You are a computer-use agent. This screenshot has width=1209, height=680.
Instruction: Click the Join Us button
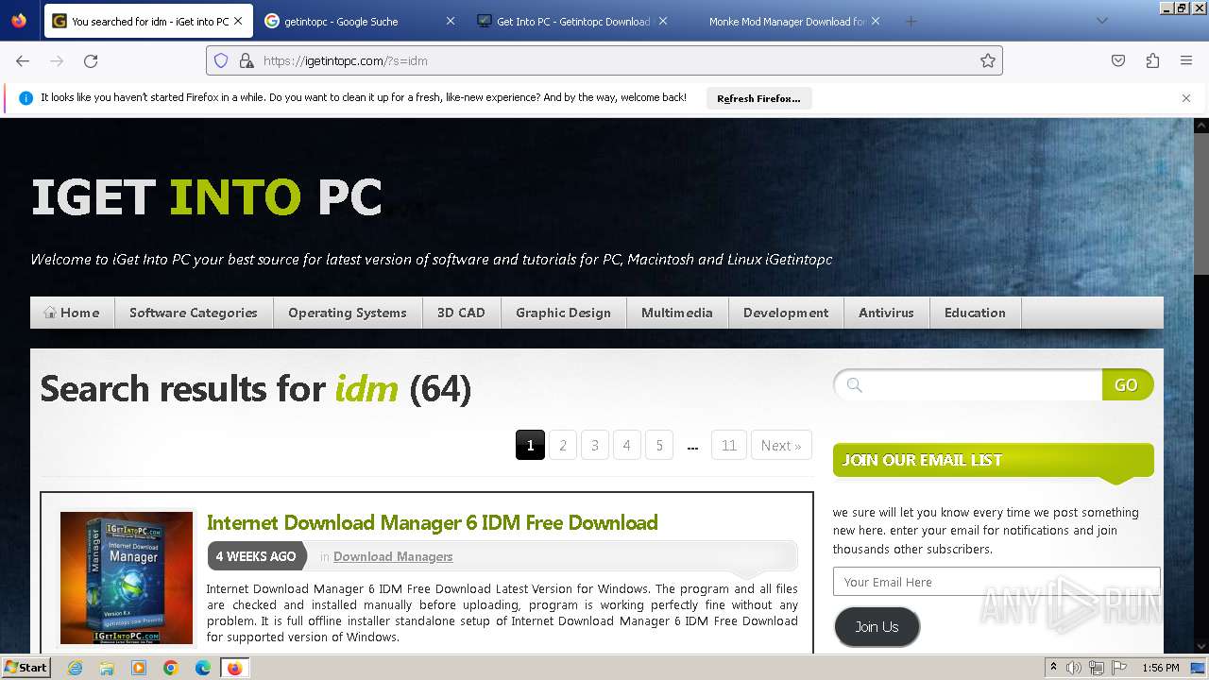coord(877,627)
